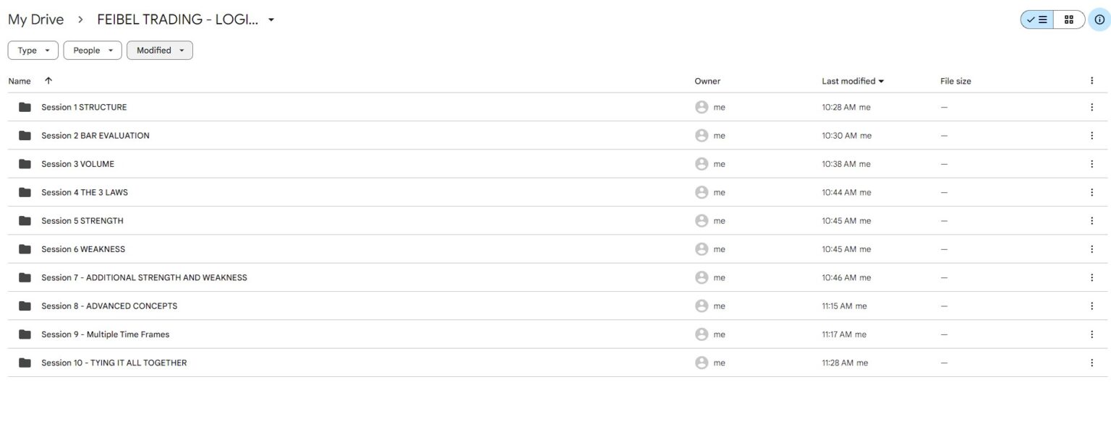
Task: Reverse name sort direction arrow
Action: click(48, 81)
